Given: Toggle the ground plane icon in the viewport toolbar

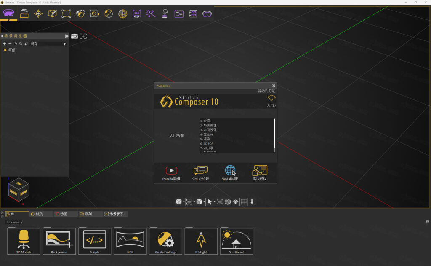Looking at the screenshot, I should [x=236, y=202].
